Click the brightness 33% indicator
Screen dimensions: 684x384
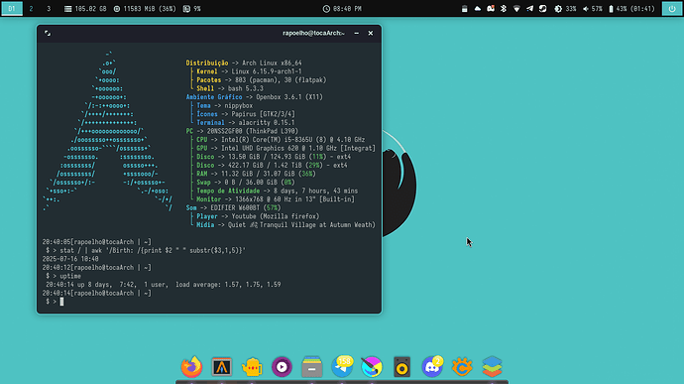(x=565, y=9)
